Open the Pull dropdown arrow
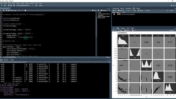 (130, 10)
